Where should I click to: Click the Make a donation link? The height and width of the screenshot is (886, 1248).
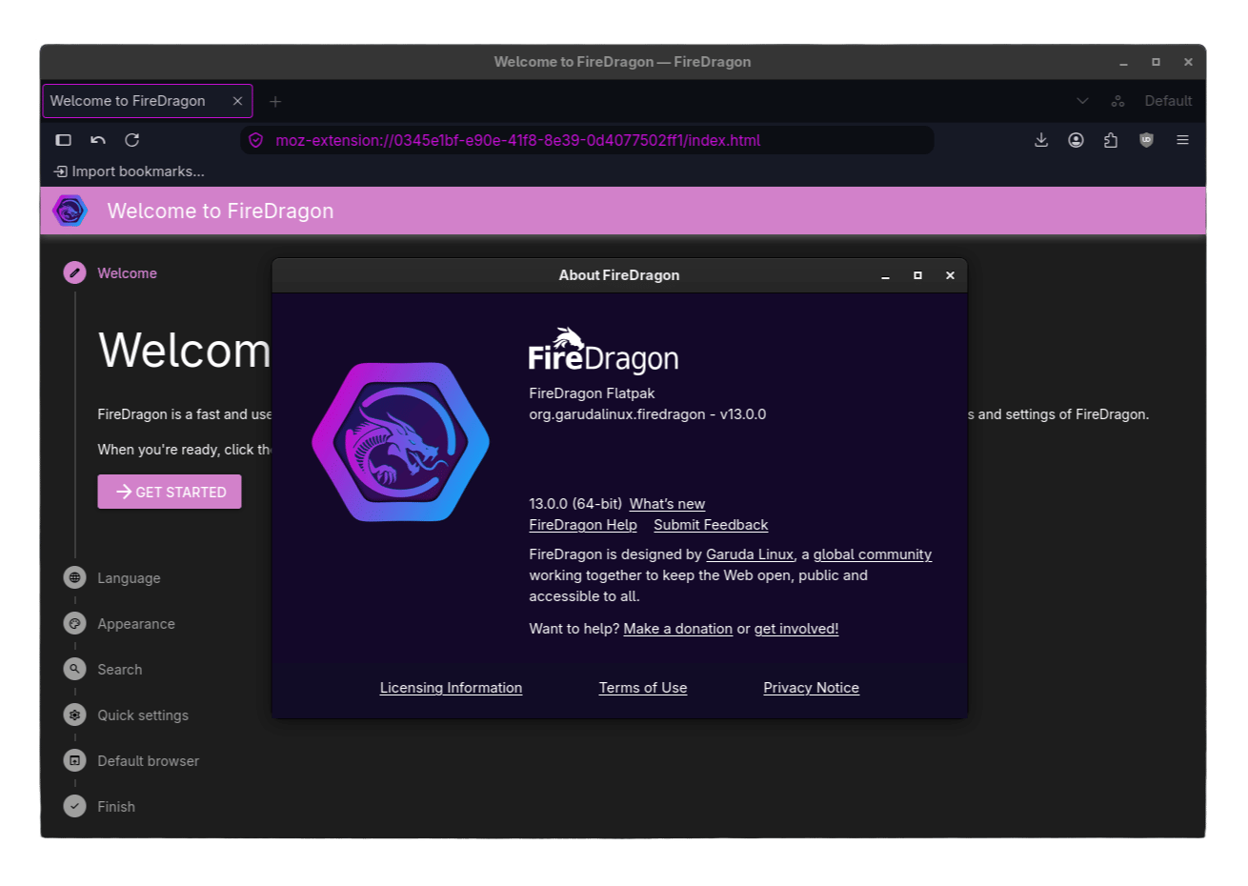[678, 629]
